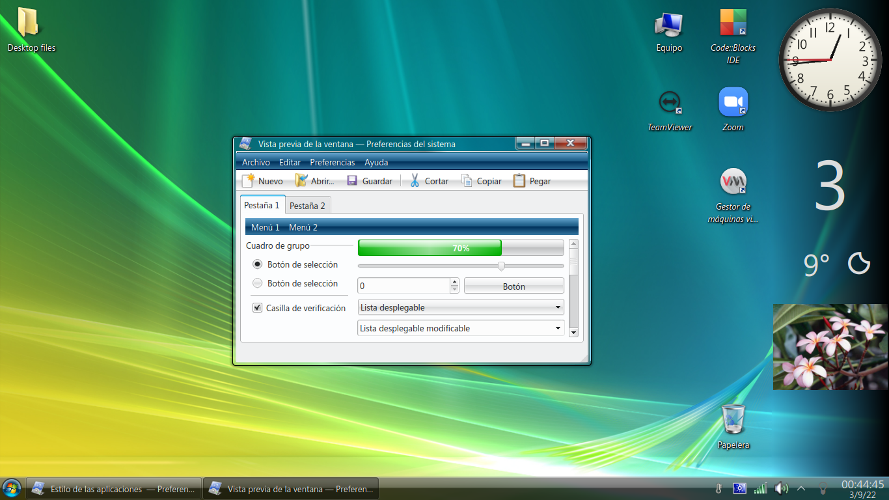Open the Lista desplegable dropdown
This screenshot has width=889, height=500.
(x=460, y=307)
